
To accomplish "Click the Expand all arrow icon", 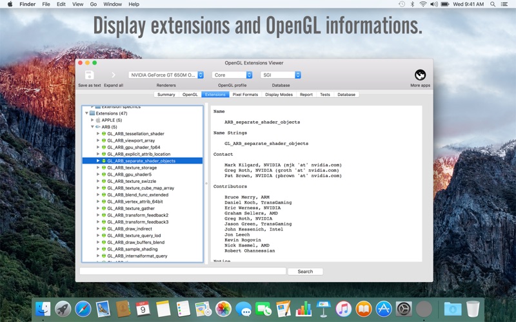I will pyautogui.click(x=114, y=75).
